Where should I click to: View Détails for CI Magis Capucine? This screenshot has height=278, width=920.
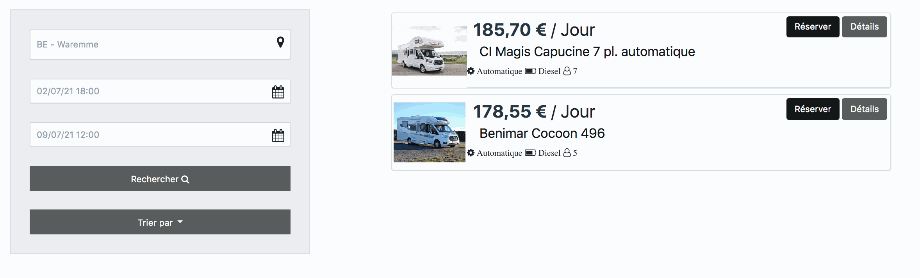click(x=864, y=27)
